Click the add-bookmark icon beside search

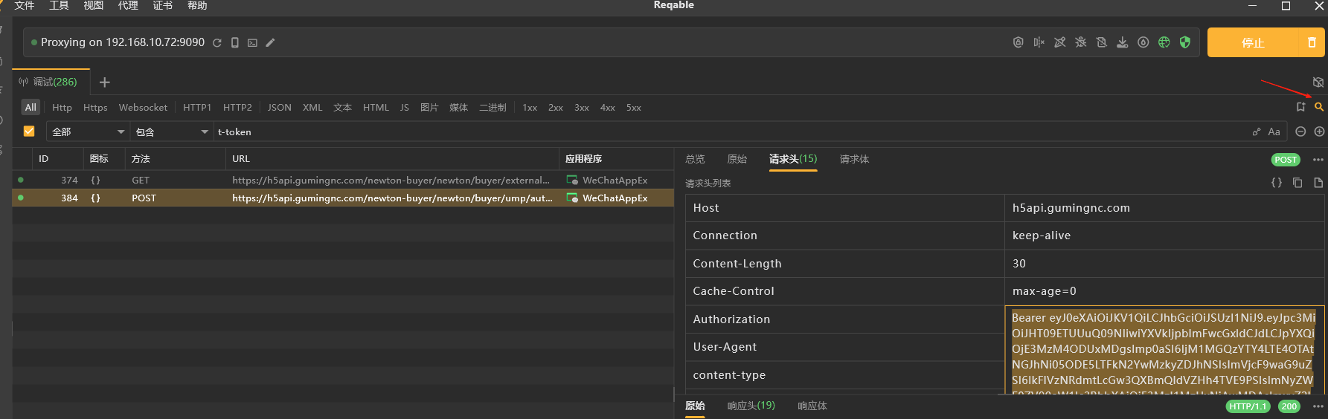(x=1300, y=107)
